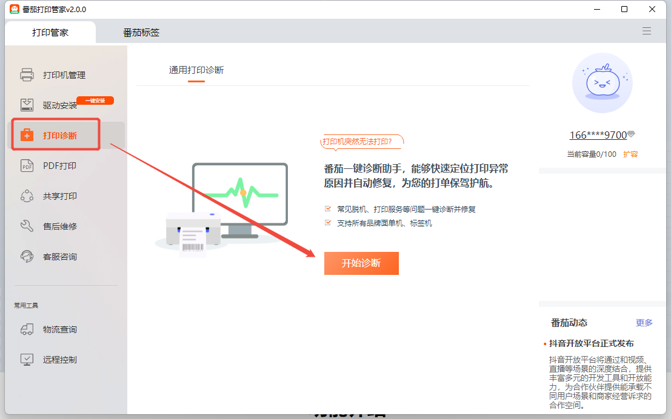This screenshot has height=419, width=671.
Task: Click the 打印机突然无法打印? speech bubble
Action: click(x=362, y=142)
